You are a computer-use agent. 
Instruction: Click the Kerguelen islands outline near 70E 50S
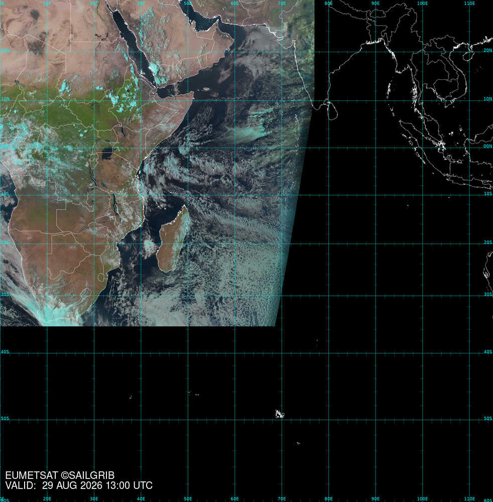(x=280, y=414)
